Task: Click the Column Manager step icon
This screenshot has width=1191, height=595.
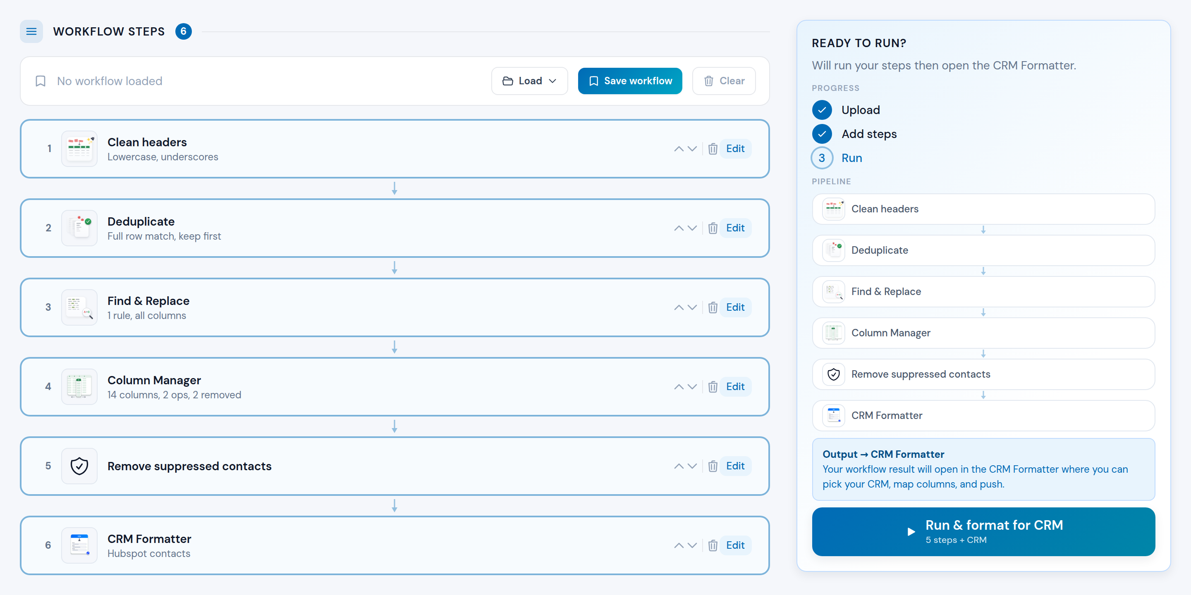Action: 79,387
